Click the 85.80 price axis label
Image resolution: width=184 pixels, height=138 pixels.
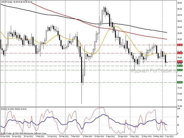[180, 3]
